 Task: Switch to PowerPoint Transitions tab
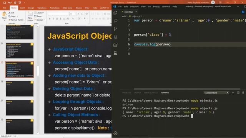point(42,8)
